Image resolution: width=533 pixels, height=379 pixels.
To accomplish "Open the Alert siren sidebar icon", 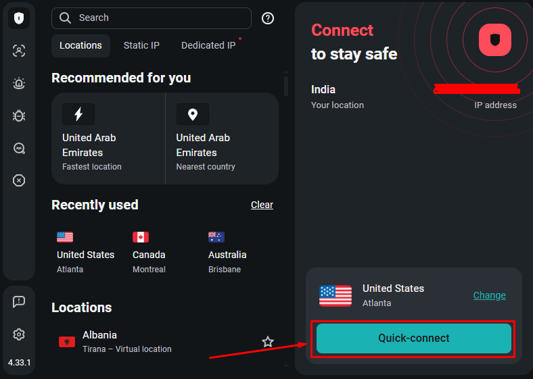I will pyautogui.click(x=19, y=83).
